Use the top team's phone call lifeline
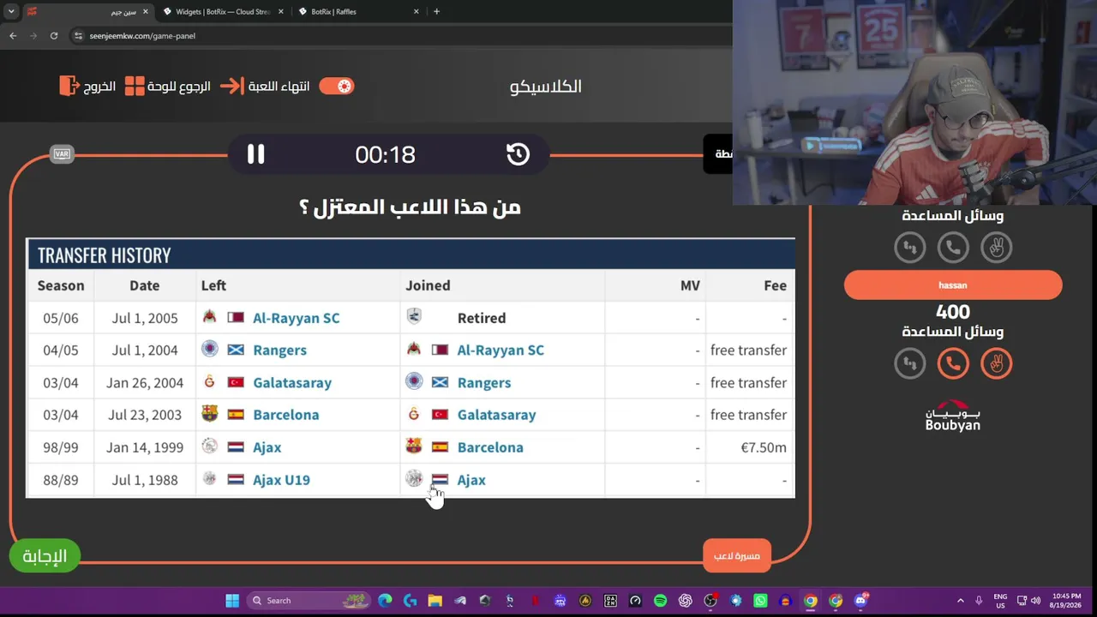 (x=953, y=248)
